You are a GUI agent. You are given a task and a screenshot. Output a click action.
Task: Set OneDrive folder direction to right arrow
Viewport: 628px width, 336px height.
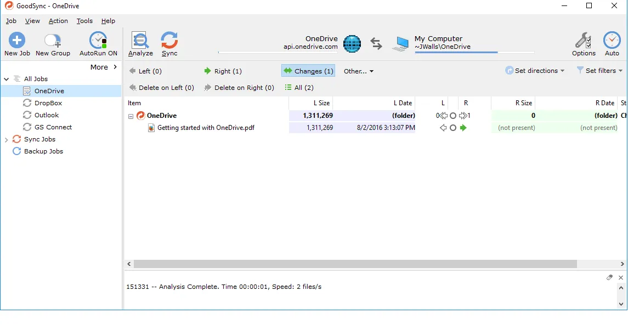(x=463, y=115)
